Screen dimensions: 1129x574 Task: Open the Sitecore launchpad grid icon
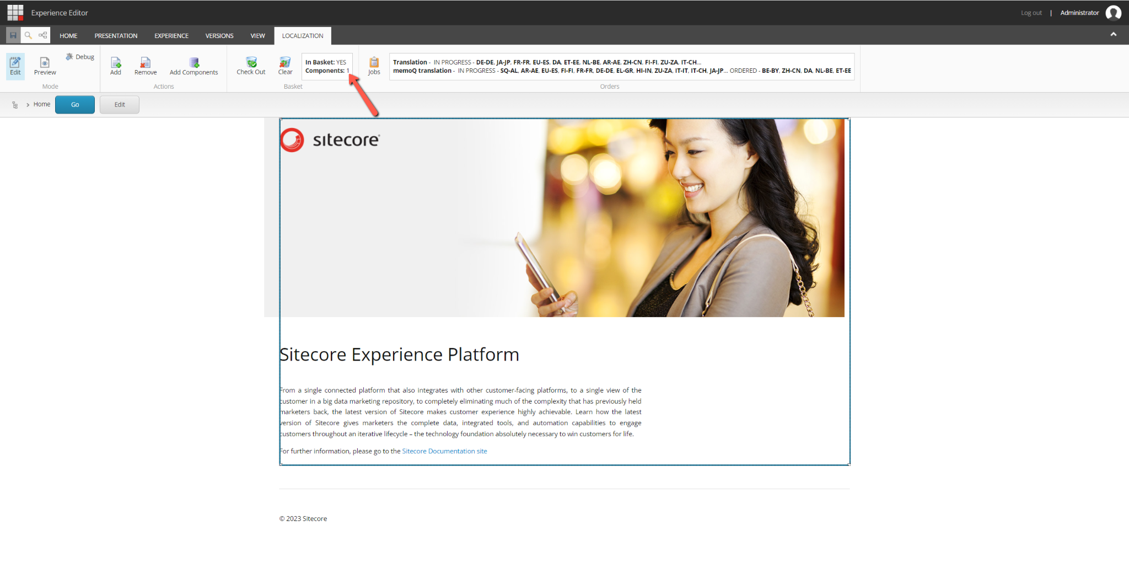(x=15, y=12)
